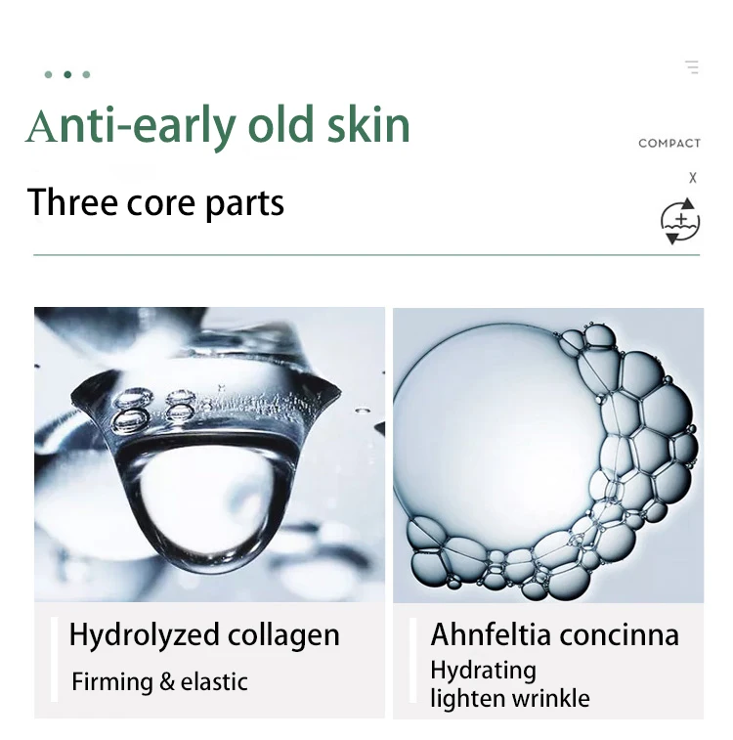Click white accent bar beside Ahnfeltia concinna

(413, 660)
